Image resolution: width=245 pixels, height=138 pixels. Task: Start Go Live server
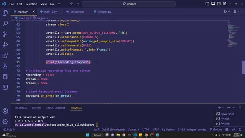click(x=216, y=130)
